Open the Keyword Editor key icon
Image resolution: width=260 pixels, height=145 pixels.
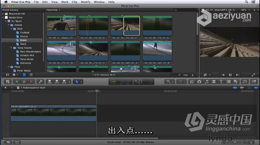pyautogui.click(x=40, y=82)
